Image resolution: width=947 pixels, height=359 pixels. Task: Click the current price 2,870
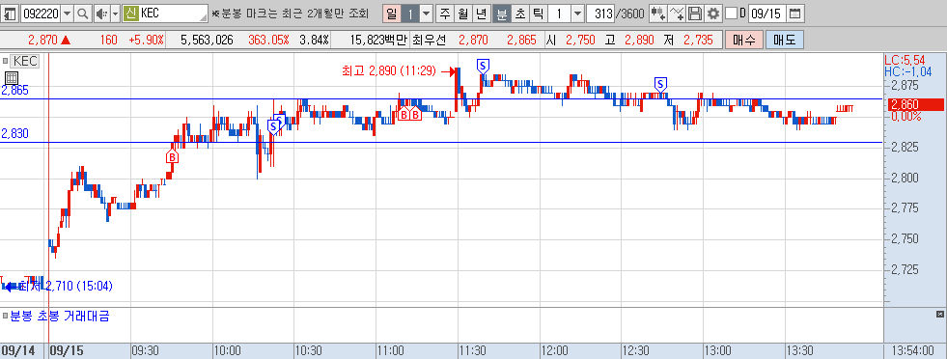click(42, 40)
